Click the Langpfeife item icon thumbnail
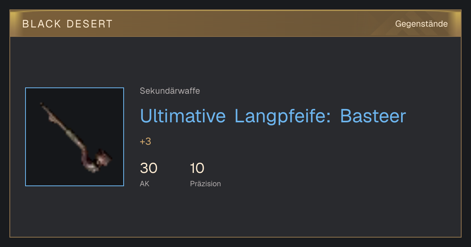This screenshot has width=471, height=247. (x=75, y=137)
